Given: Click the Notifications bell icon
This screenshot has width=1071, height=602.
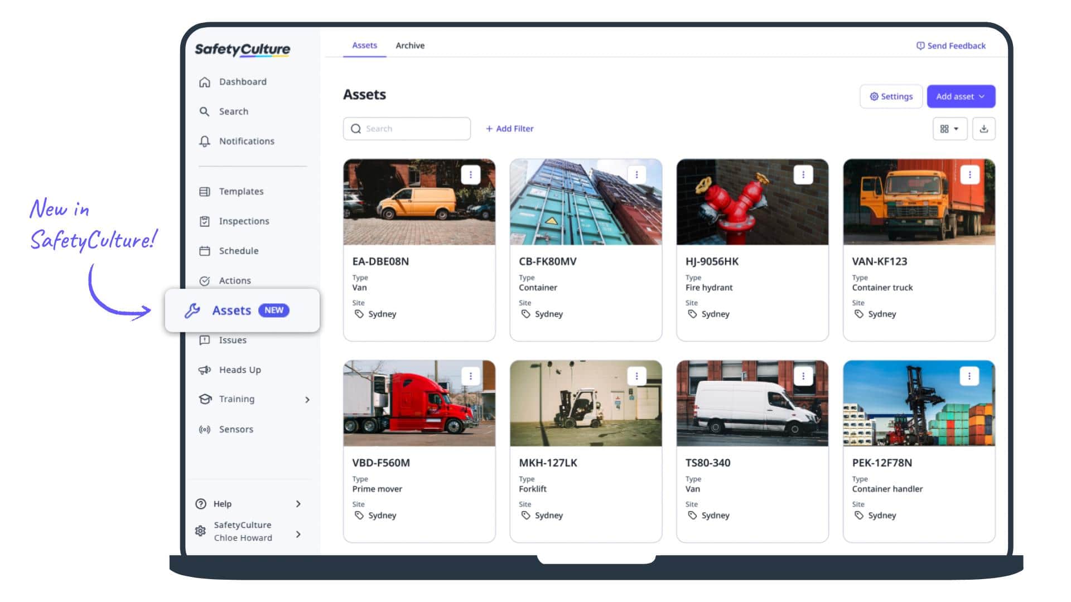Looking at the screenshot, I should [x=205, y=142].
